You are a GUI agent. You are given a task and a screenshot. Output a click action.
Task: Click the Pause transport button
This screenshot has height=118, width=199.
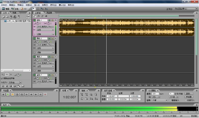(x=12, y=94)
